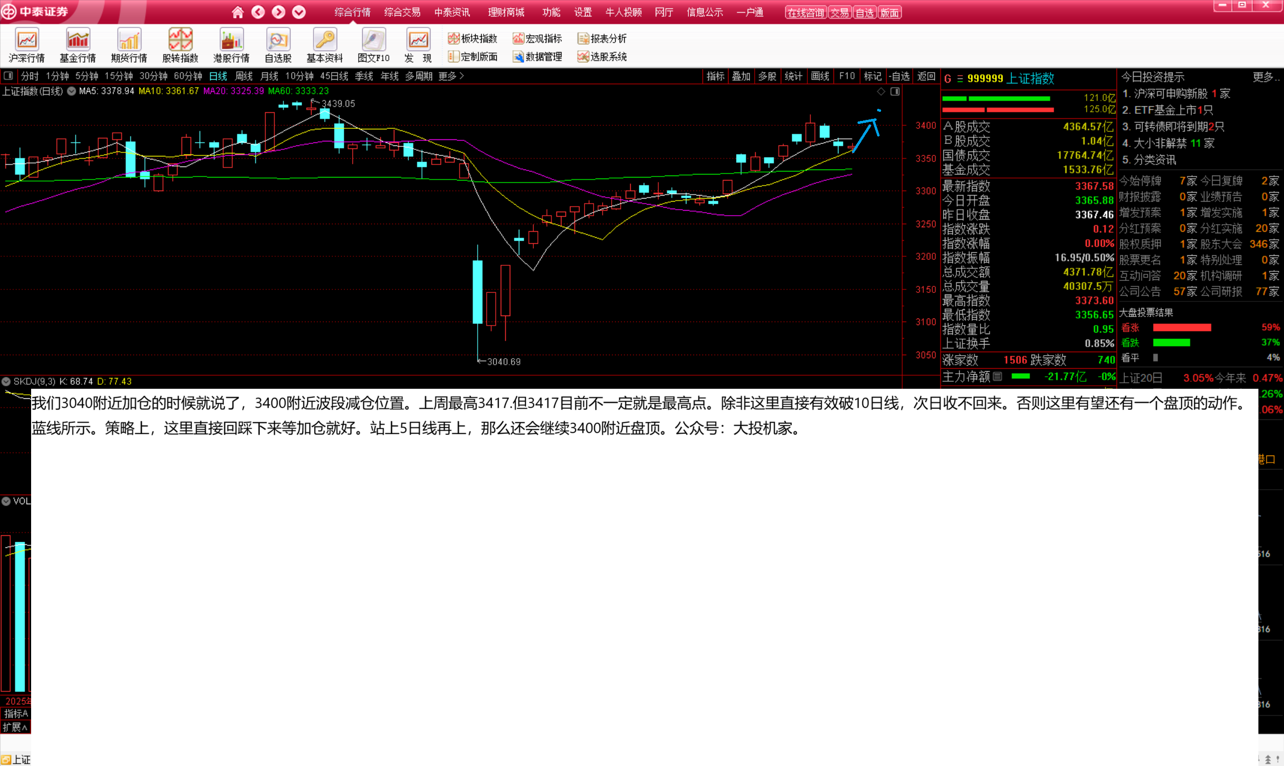Open the 自选股 watchlist icon

click(x=278, y=46)
